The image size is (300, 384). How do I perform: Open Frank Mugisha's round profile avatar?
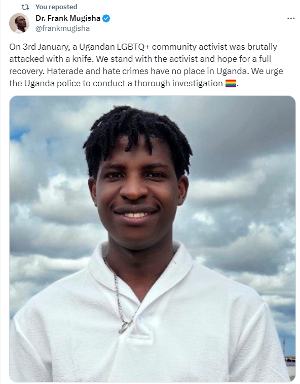(19, 23)
